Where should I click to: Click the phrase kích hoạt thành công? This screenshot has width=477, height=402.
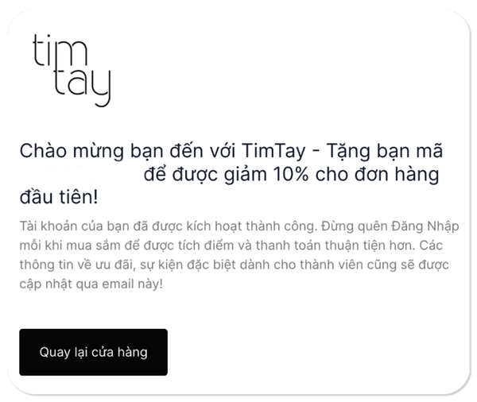click(x=251, y=226)
